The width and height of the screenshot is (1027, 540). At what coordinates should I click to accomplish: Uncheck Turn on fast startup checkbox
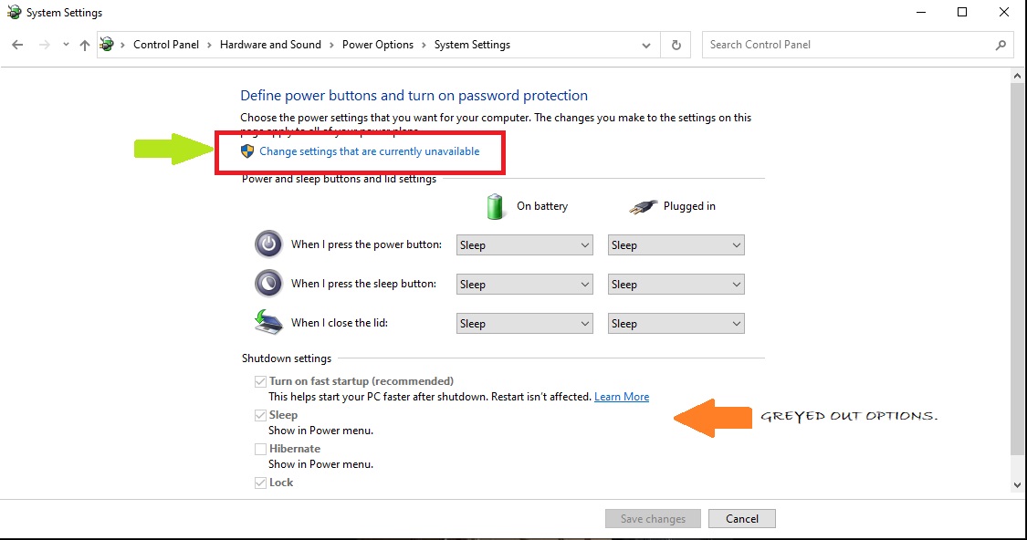(260, 380)
